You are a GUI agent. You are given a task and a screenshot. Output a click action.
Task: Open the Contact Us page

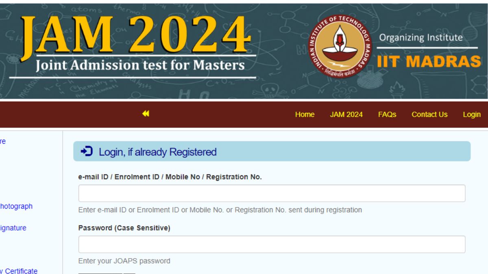click(429, 114)
